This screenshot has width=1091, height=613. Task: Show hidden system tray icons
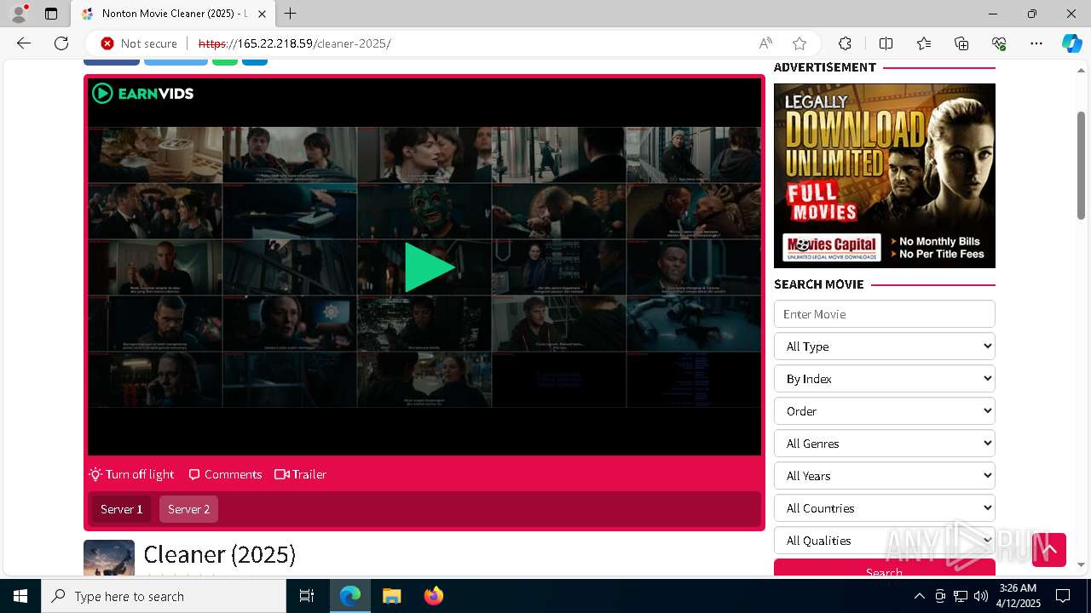[919, 596]
